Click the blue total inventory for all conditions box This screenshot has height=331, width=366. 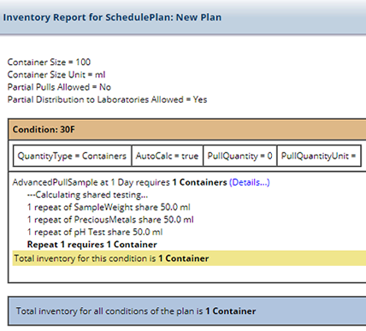click(x=187, y=311)
